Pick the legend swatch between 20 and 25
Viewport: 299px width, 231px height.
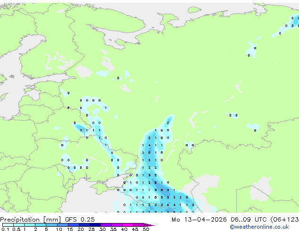pos(84,225)
